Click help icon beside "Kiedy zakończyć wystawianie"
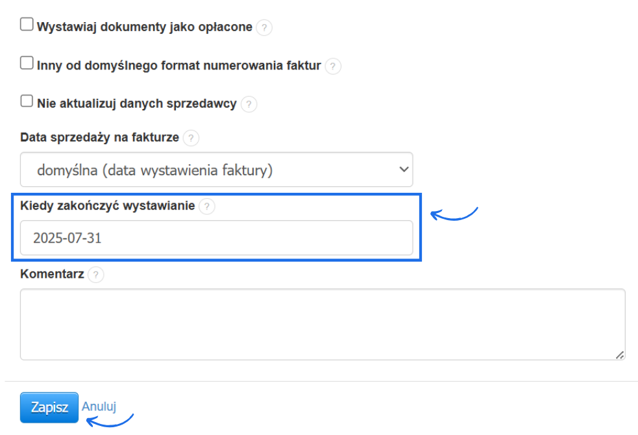This screenshot has width=638, height=435. (206, 207)
